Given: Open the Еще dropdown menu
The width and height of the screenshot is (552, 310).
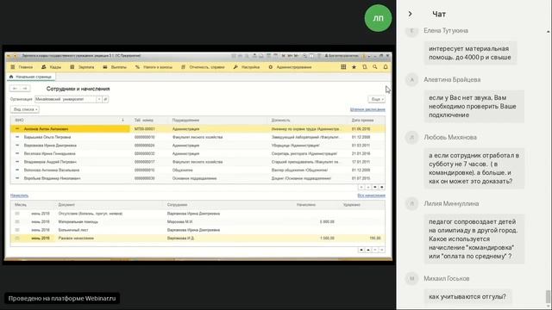Looking at the screenshot, I should pyautogui.click(x=377, y=99).
